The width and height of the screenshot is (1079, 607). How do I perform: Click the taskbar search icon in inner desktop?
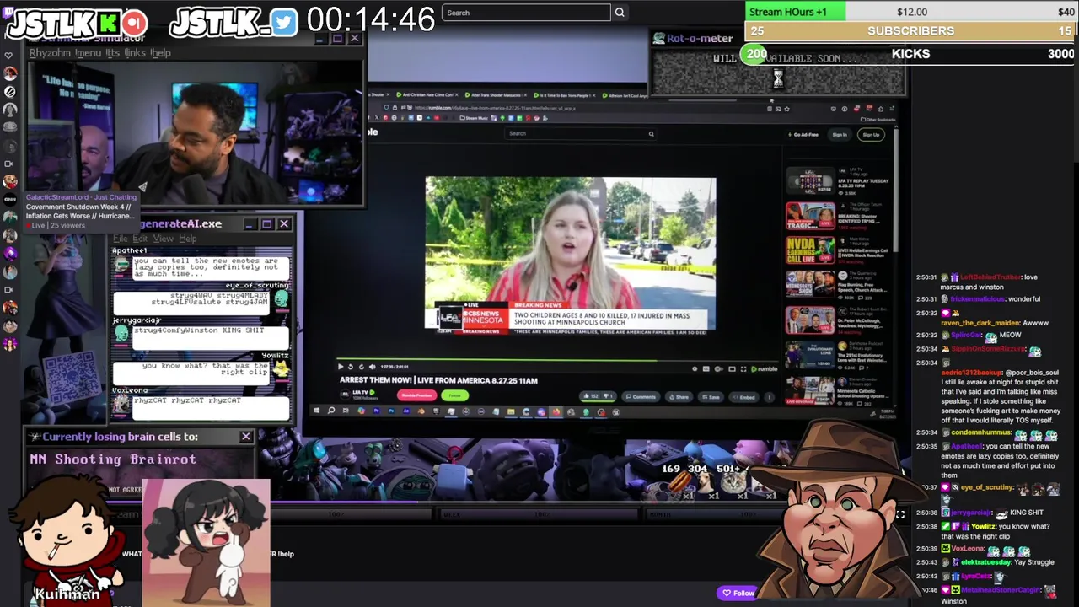tap(331, 411)
